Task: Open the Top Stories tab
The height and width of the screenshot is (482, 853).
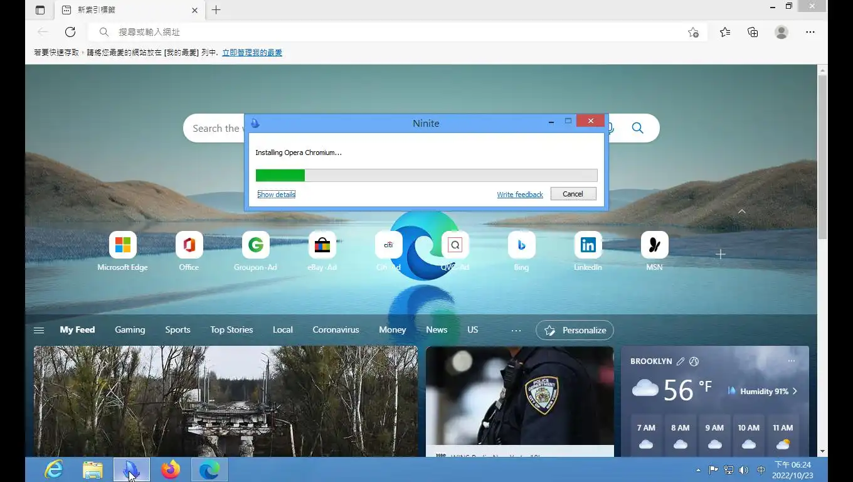Action: 231,329
